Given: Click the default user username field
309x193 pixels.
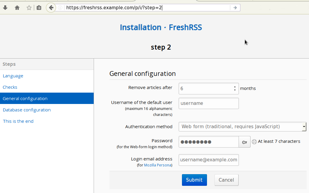Looking at the screenshot, I should [208, 103].
